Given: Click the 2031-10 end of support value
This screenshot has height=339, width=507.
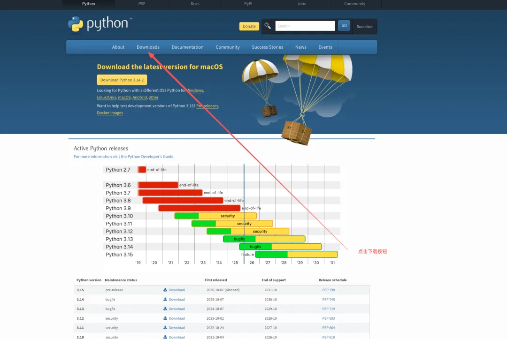Looking at the screenshot, I should click(x=270, y=290).
